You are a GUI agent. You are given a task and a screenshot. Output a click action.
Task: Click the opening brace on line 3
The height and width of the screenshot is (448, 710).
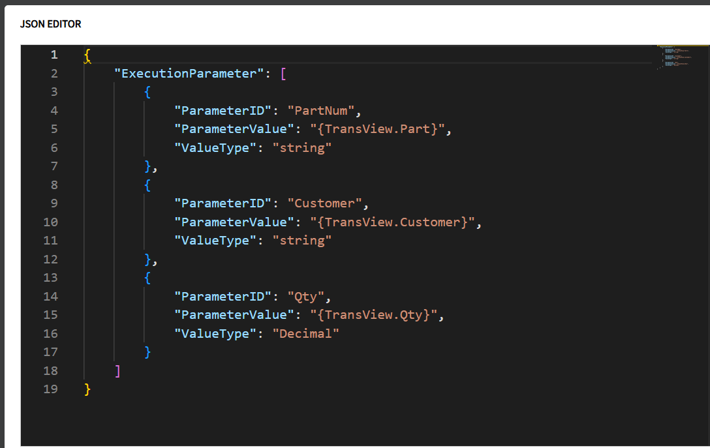[x=147, y=92]
